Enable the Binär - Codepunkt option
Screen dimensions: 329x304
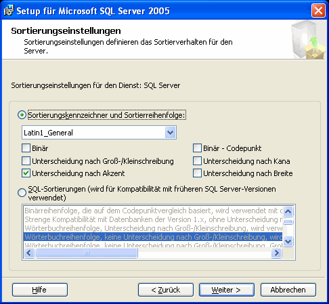pos(197,148)
